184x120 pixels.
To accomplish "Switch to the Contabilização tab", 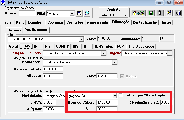I will pyautogui.click(x=145, y=22).
